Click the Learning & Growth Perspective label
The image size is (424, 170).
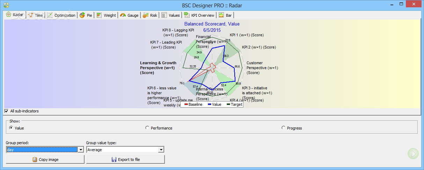(158, 68)
